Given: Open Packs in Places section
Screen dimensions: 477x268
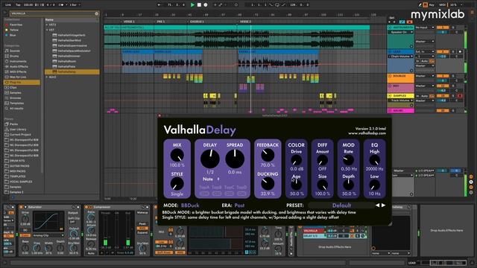Looking at the screenshot, I should (13, 124).
